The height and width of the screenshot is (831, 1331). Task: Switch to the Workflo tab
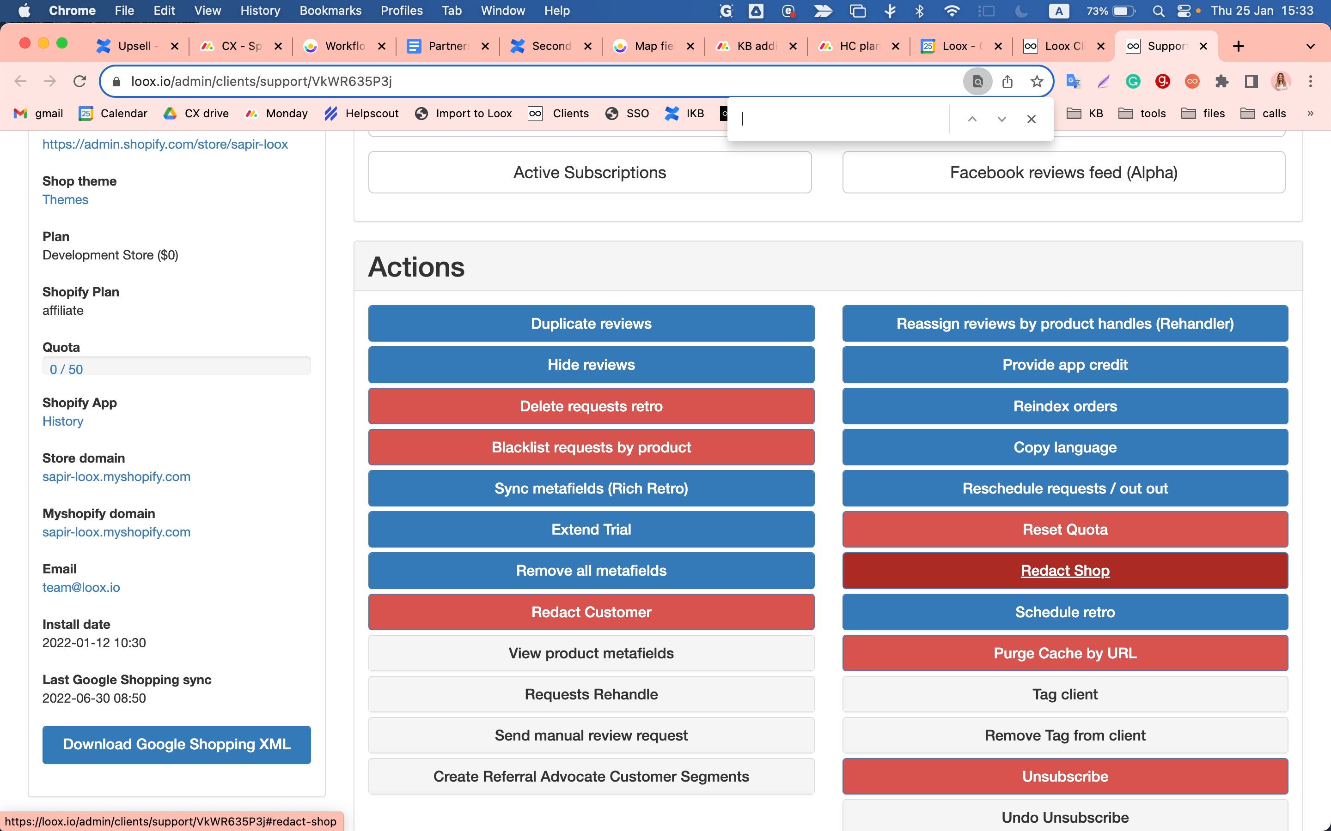coord(344,46)
